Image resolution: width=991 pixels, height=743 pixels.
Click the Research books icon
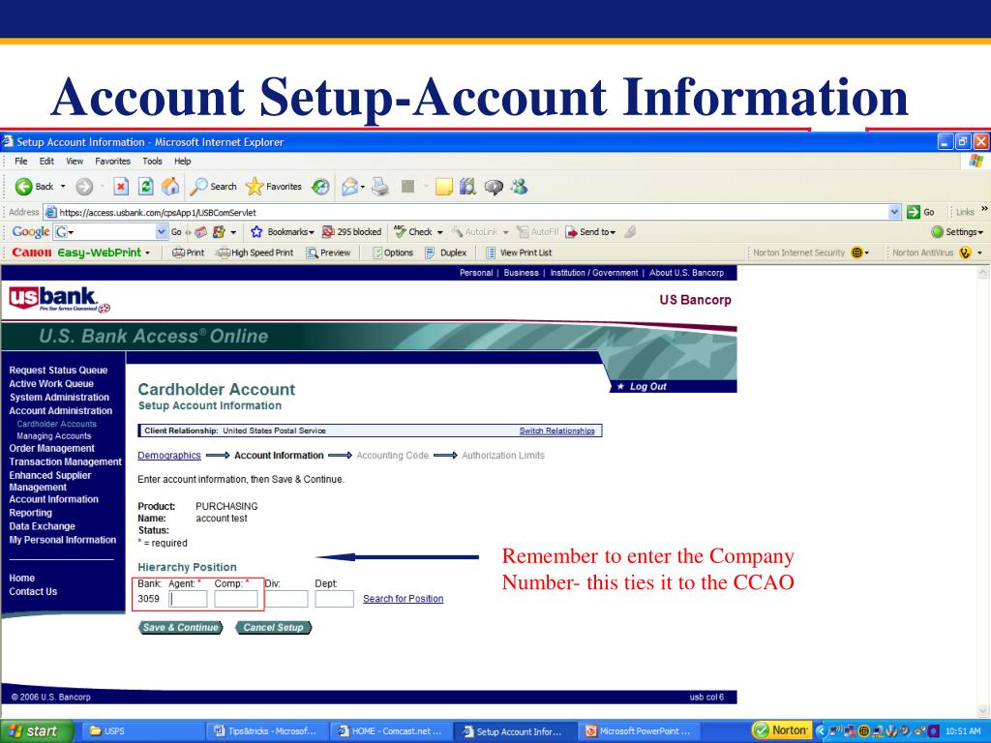pyautogui.click(x=467, y=187)
